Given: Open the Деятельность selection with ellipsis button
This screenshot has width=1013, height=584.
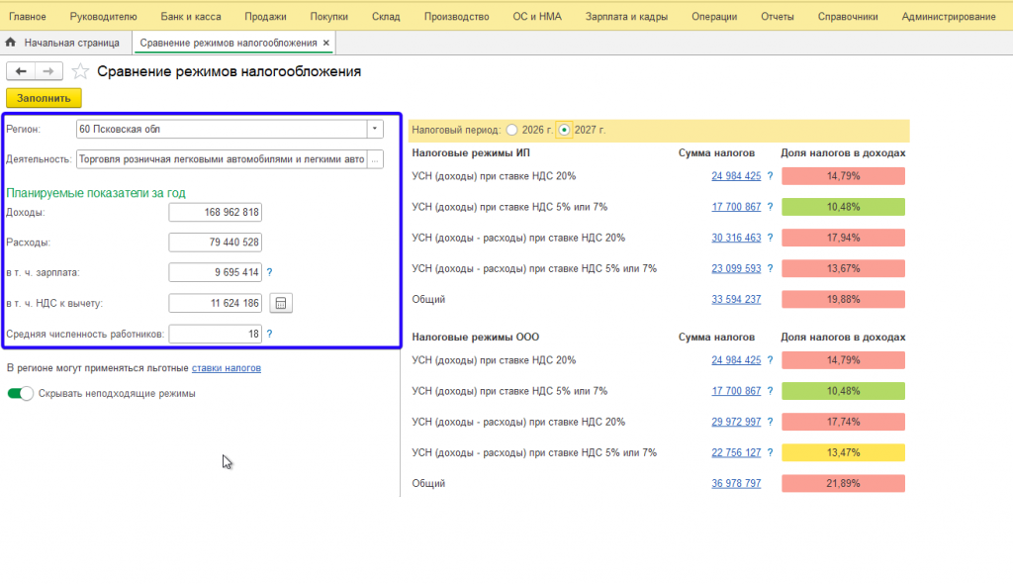Looking at the screenshot, I should point(375,159).
